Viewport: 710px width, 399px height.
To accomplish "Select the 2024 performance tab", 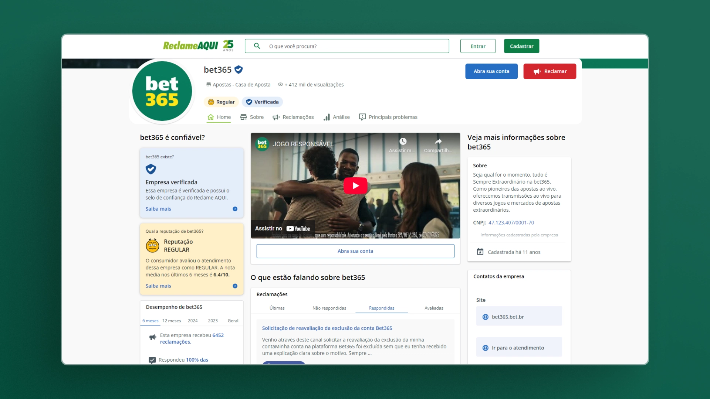I will [x=193, y=321].
